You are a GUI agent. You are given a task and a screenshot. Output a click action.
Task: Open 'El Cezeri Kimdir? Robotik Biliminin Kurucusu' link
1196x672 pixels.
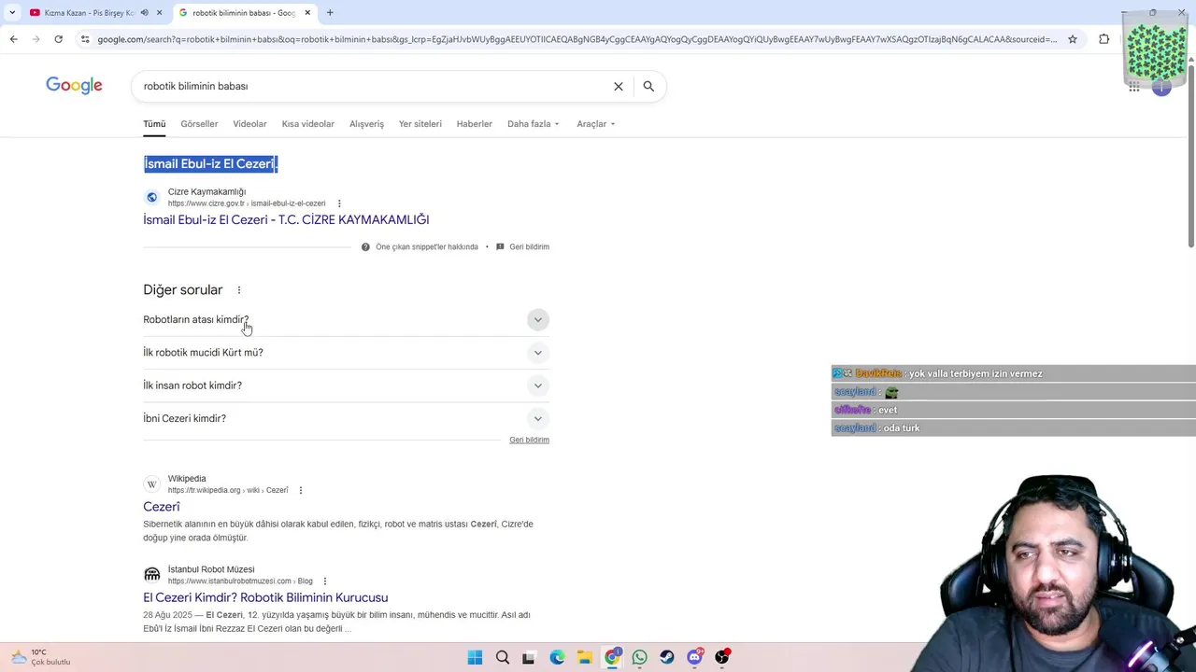pyautogui.click(x=265, y=597)
